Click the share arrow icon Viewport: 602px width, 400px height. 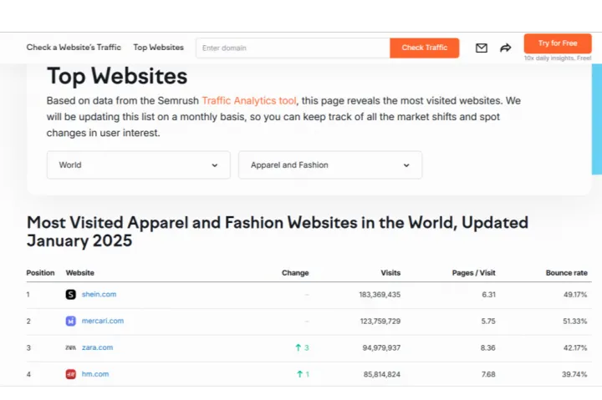coord(506,48)
